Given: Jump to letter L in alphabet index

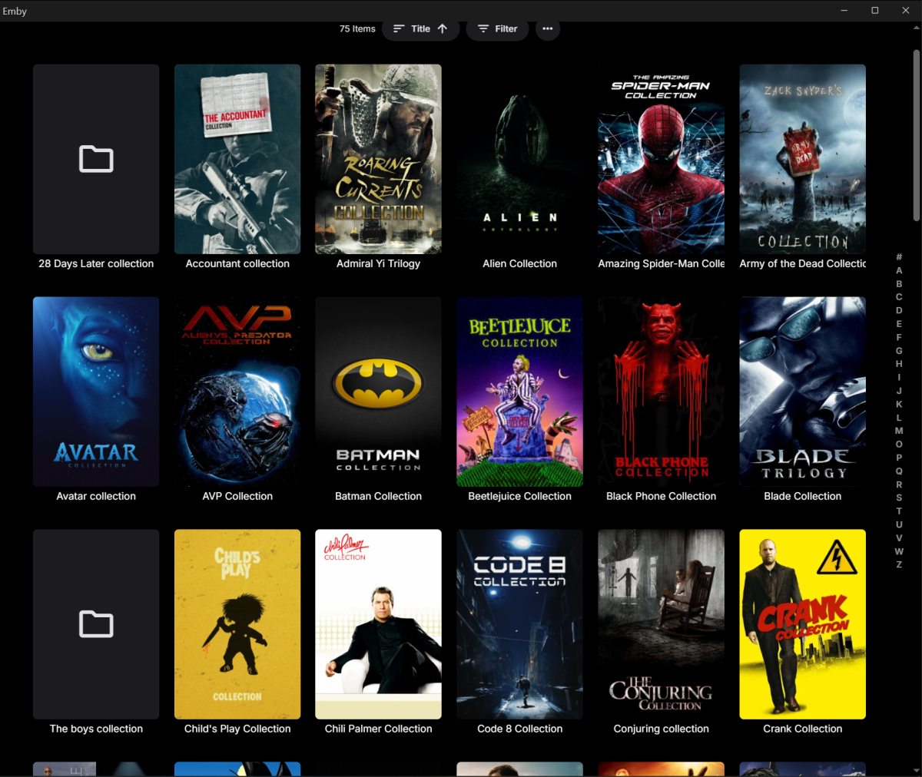Looking at the screenshot, I should (x=899, y=418).
